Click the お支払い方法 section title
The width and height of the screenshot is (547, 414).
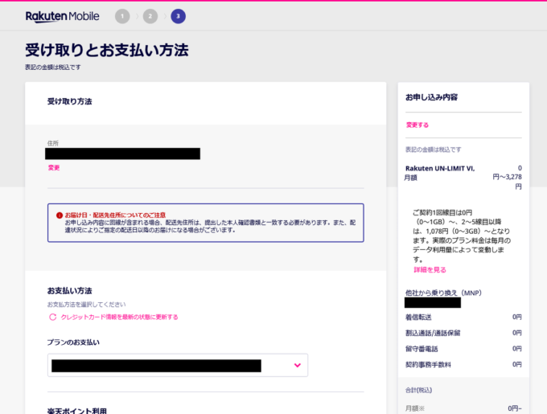70,291
